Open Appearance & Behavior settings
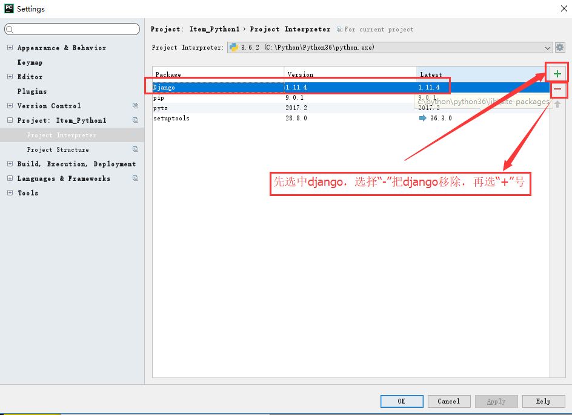 (62, 48)
